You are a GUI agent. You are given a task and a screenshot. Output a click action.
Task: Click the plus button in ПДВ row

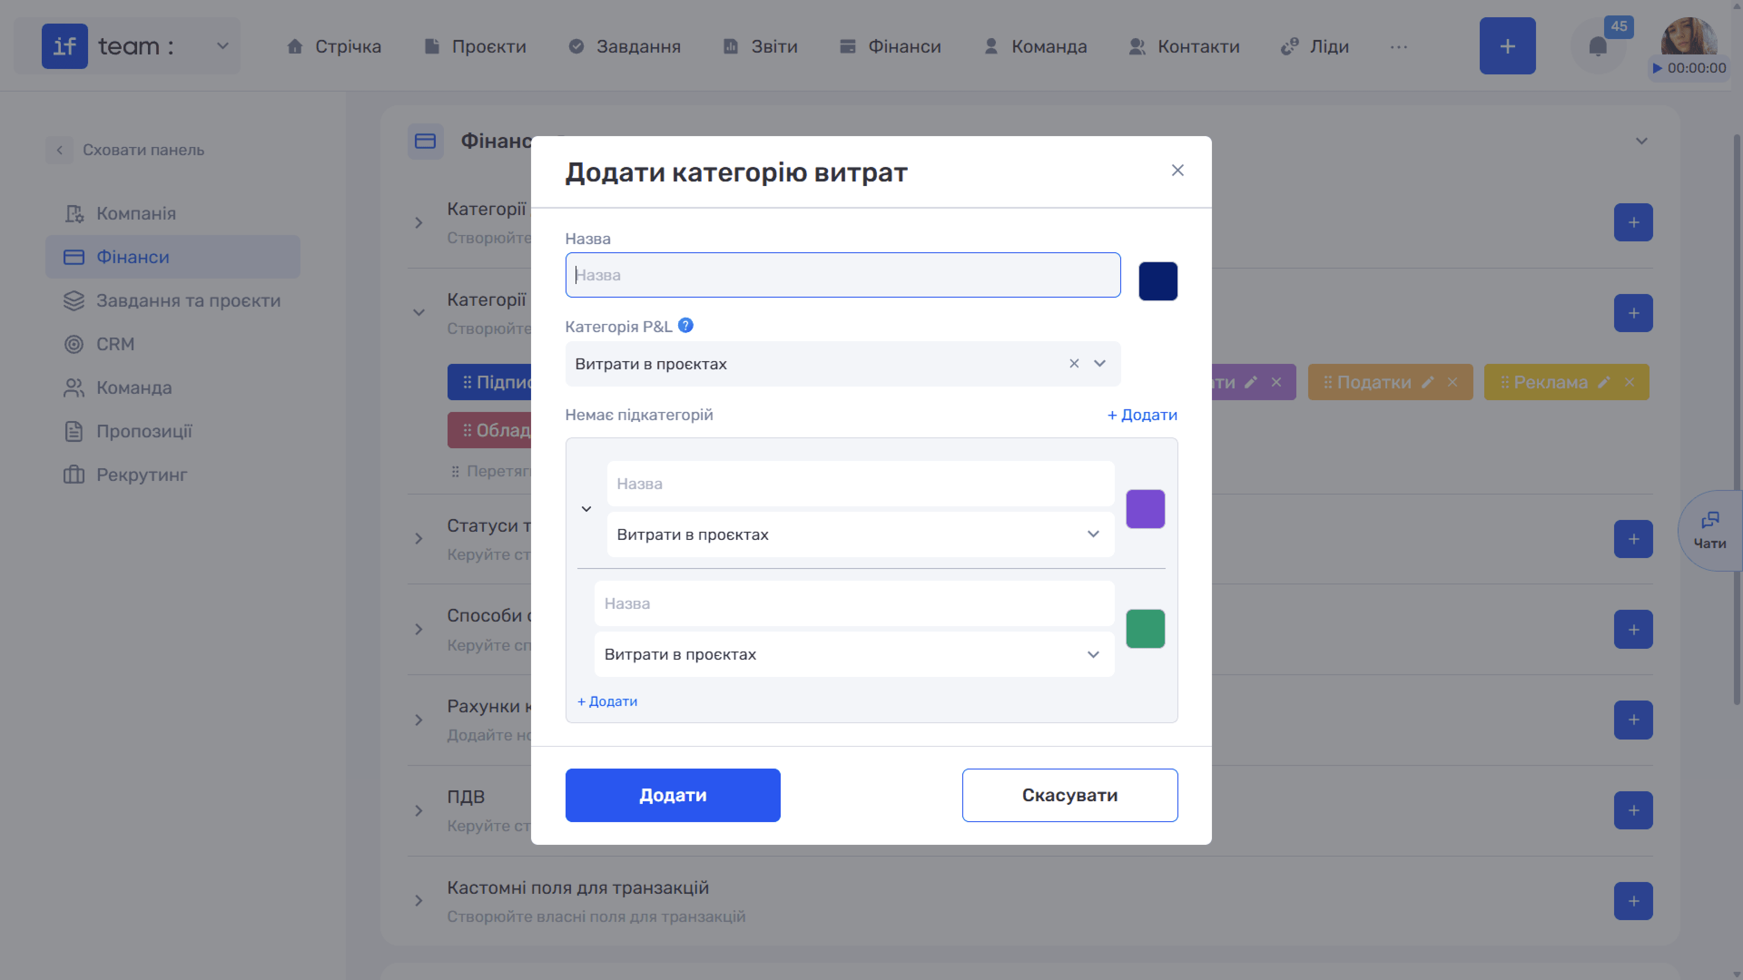click(x=1633, y=810)
